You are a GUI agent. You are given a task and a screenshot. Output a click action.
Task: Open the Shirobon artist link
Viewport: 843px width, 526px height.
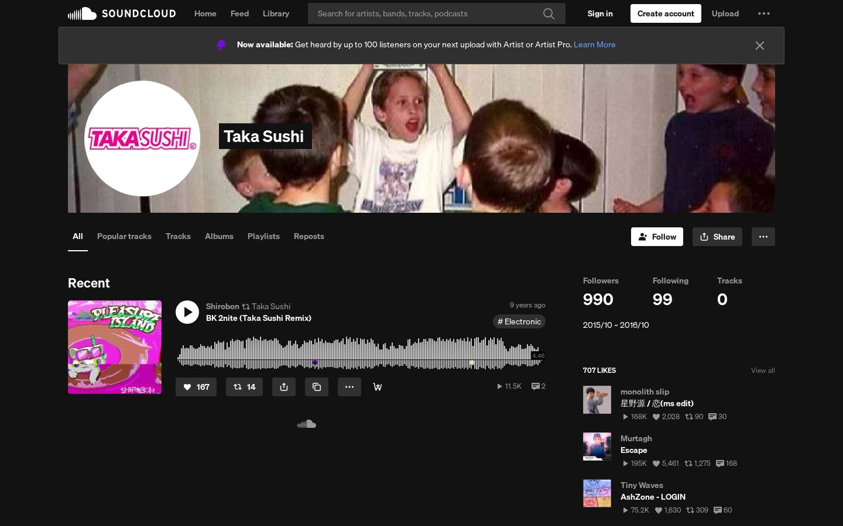click(222, 306)
